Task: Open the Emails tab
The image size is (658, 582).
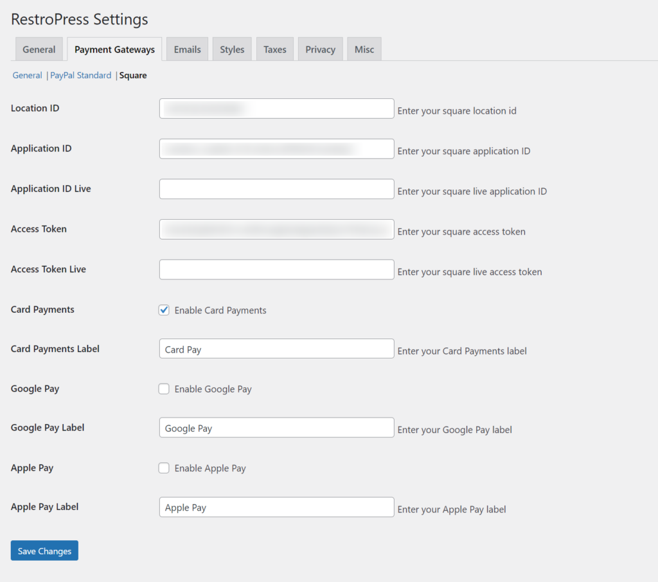Action: [187, 49]
